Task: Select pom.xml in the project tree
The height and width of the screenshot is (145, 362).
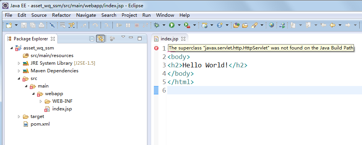Action: point(36,124)
